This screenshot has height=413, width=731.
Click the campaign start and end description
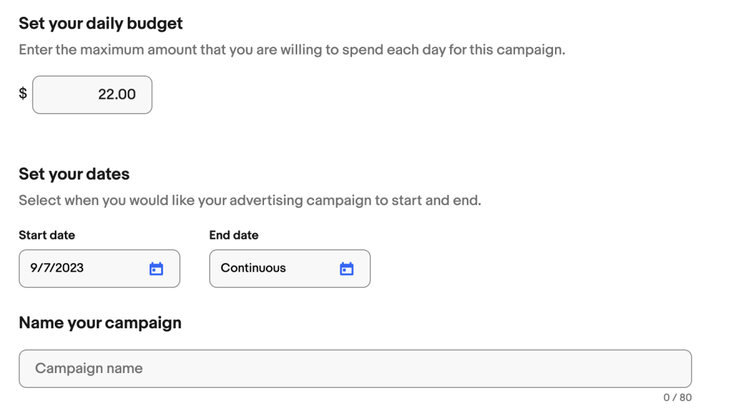(x=249, y=201)
